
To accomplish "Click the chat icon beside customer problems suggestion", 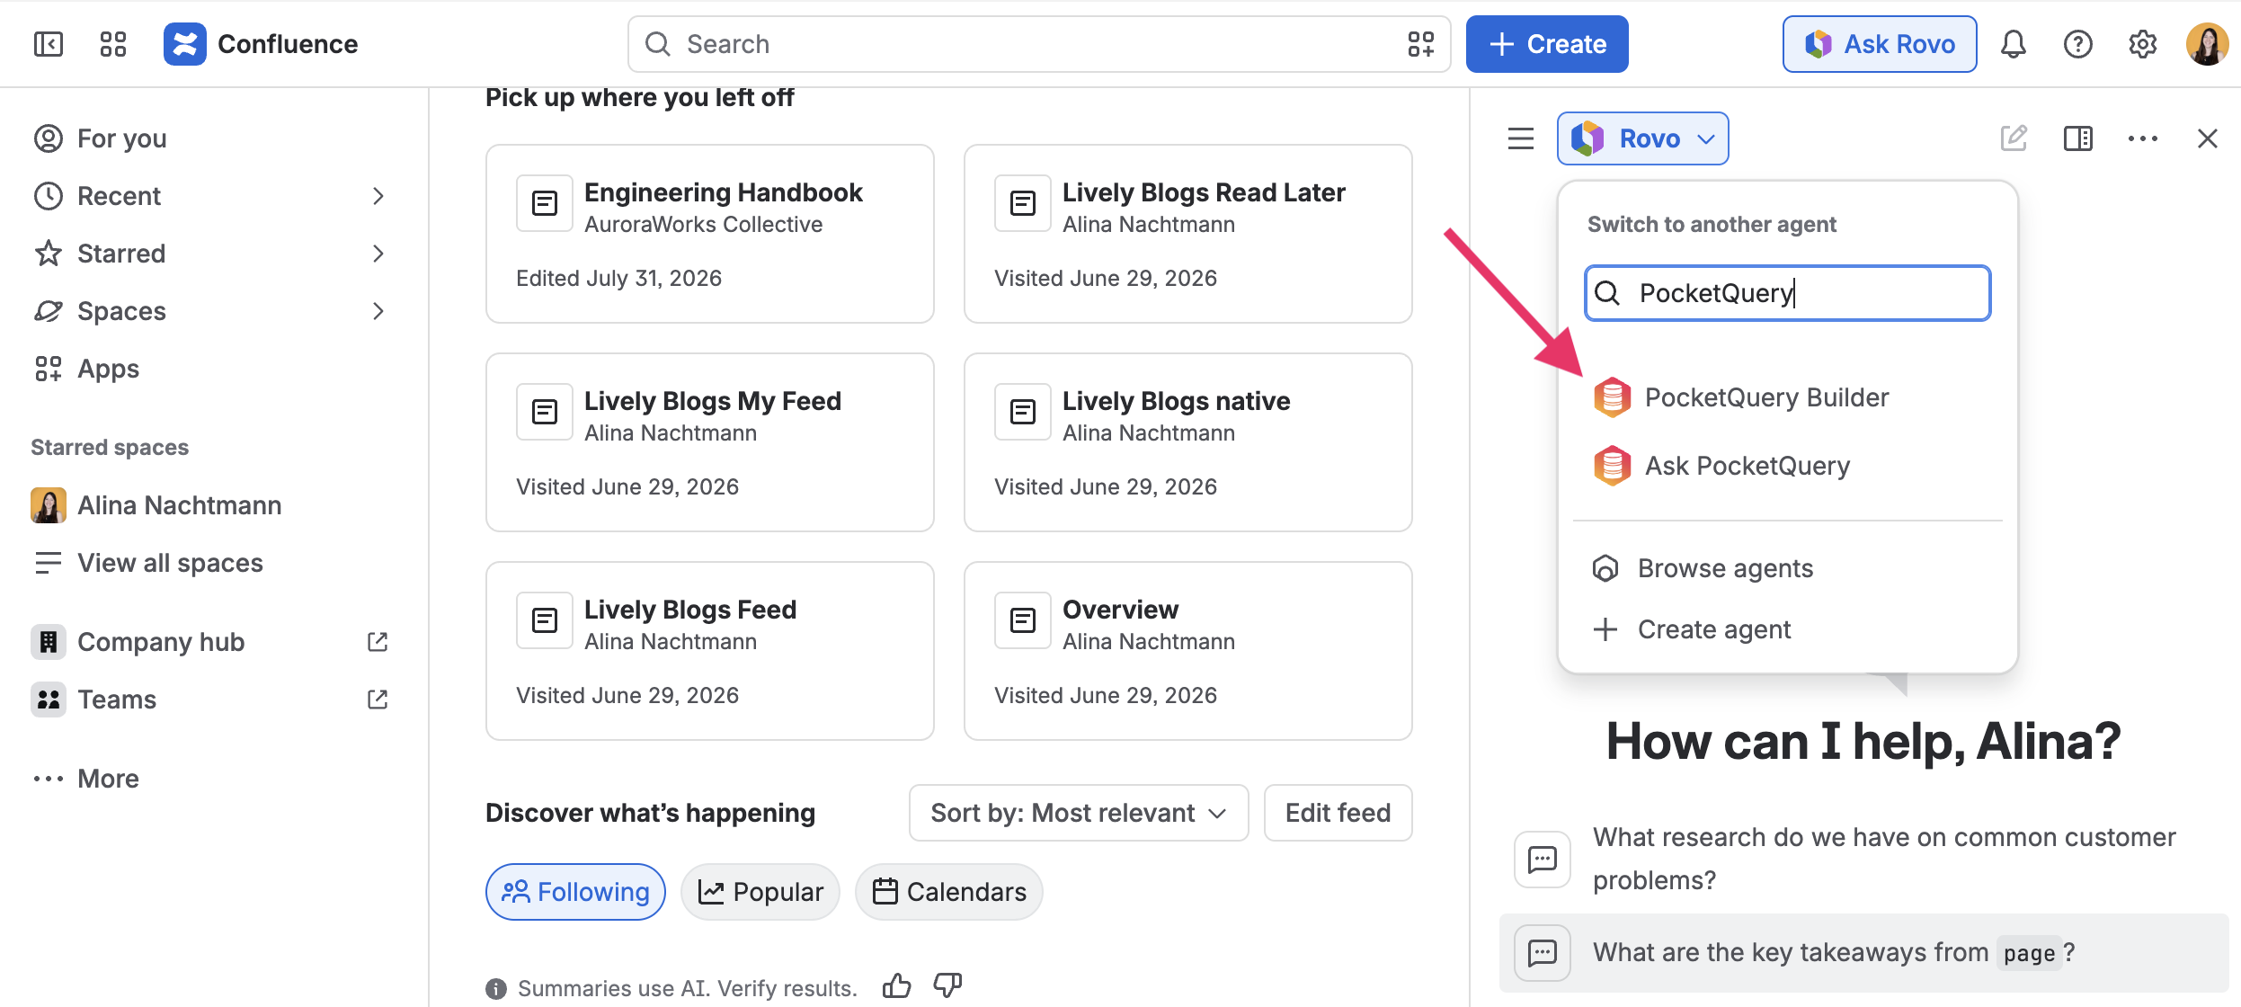I will (1543, 860).
